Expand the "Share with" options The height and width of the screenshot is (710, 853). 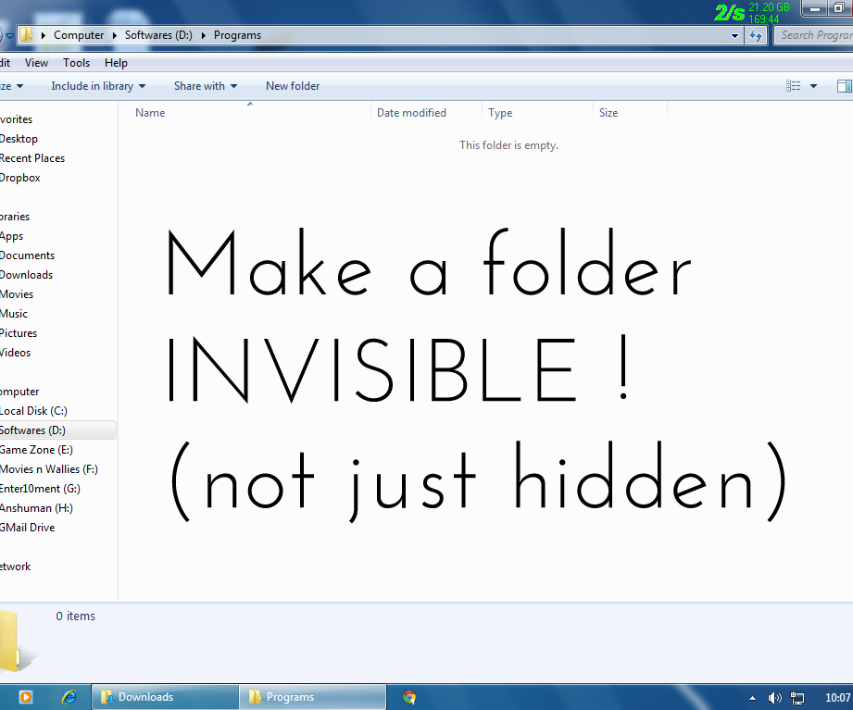(x=205, y=85)
